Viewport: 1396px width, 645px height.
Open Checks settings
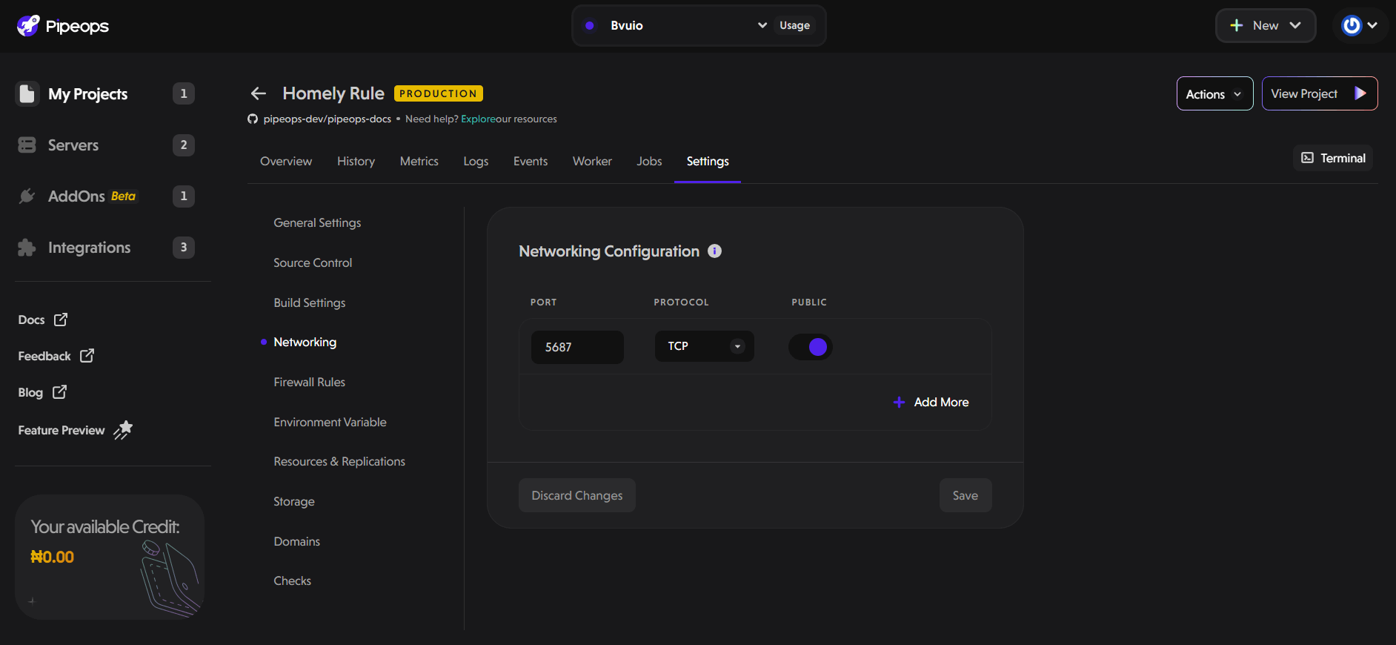292,581
